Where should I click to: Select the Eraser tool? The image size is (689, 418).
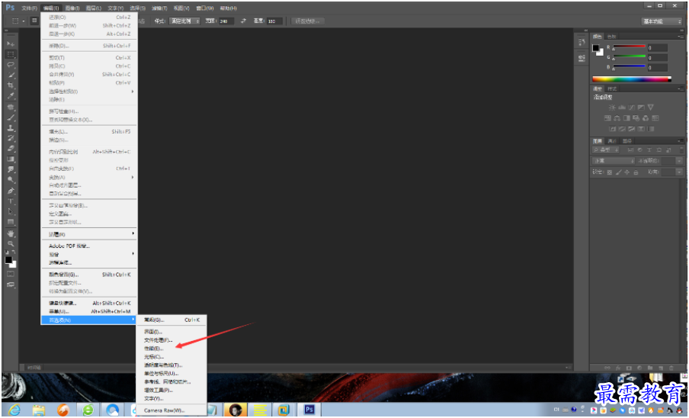(11, 149)
